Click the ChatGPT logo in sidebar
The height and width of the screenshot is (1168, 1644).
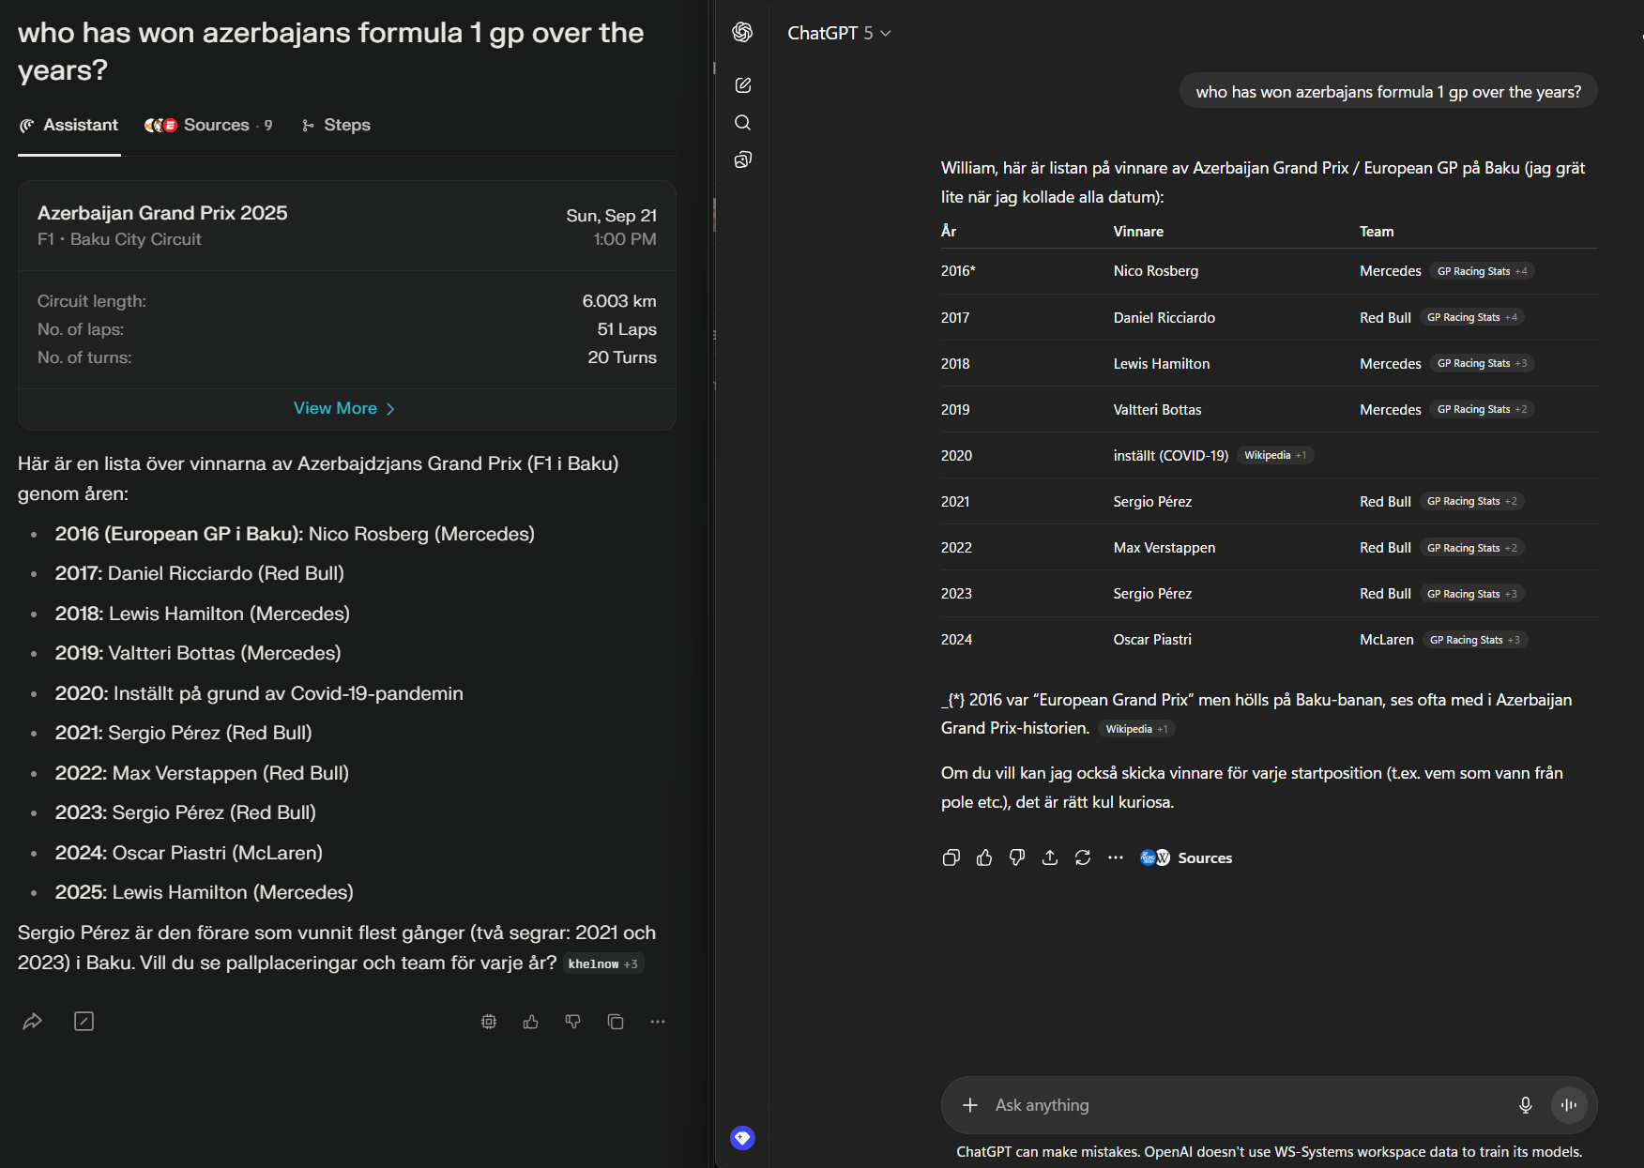tap(742, 32)
